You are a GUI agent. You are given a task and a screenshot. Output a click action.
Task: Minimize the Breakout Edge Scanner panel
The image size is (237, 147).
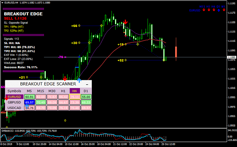pyautogui.click(x=87, y=84)
